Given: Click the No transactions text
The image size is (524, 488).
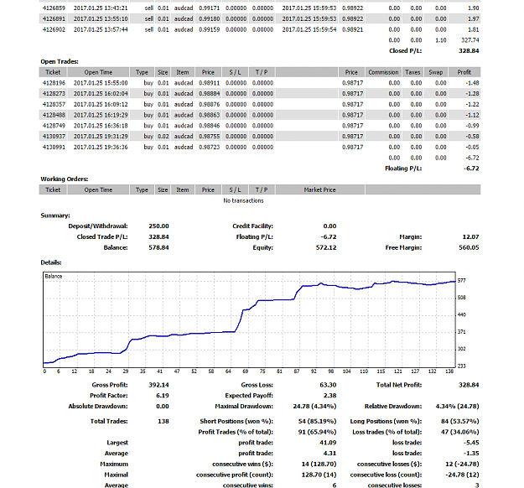Looking at the screenshot, I should 243,200.
